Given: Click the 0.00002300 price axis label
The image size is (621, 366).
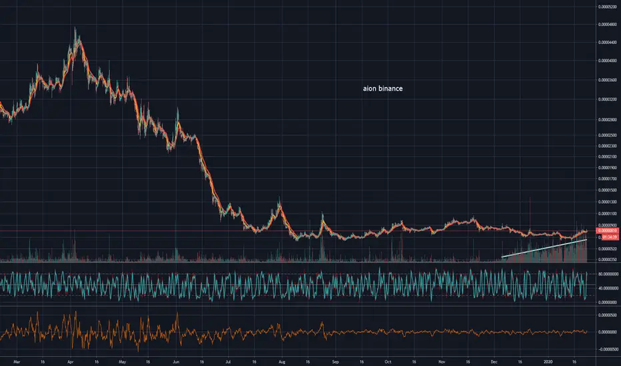Looking at the screenshot, I should (608, 146).
